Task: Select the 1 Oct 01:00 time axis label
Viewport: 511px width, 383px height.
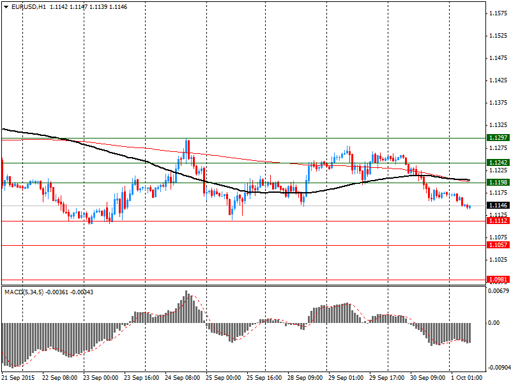Action: pyautogui.click(x=467, y=378)
